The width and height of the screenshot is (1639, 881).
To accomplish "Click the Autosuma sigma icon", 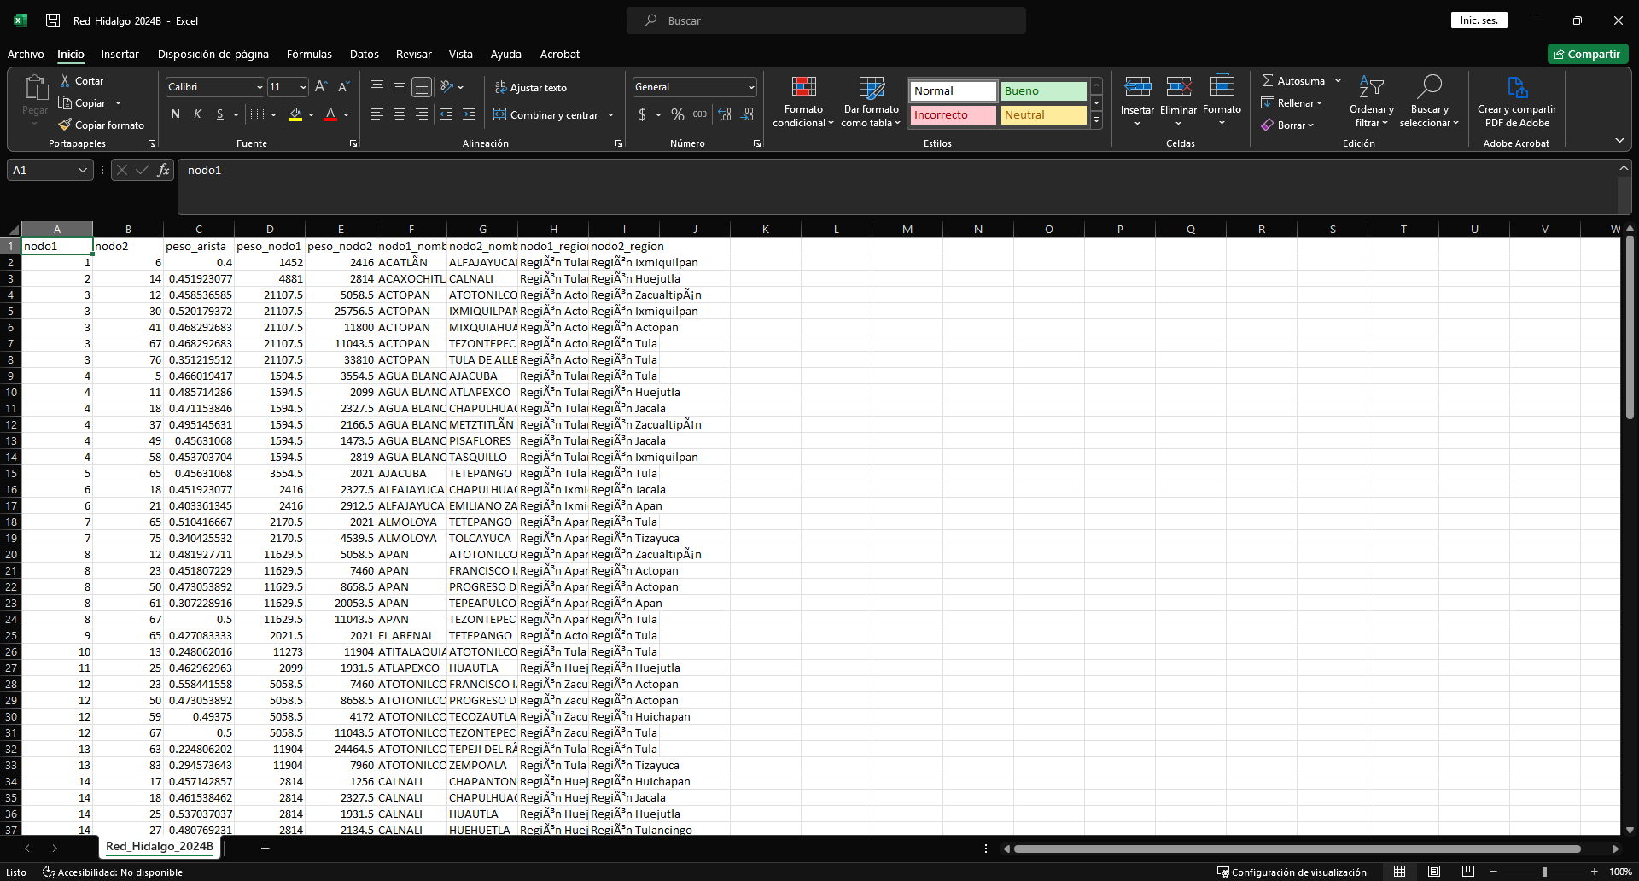I will point(1268,80).
